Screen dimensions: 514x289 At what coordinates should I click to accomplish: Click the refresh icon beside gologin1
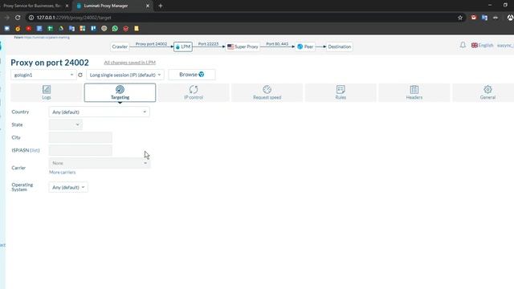point(80,75)
